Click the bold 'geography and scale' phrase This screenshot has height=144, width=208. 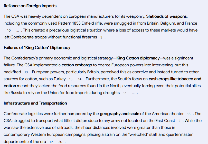click(120, 114)
